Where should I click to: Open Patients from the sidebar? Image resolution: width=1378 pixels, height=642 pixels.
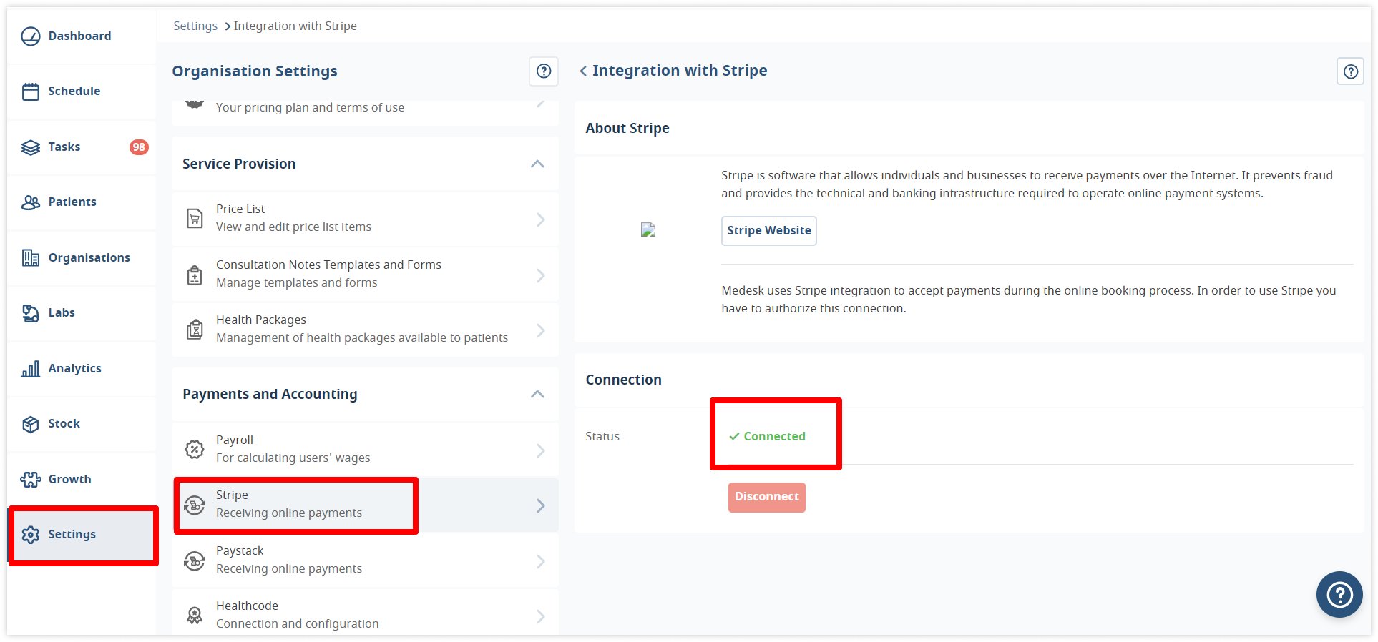coord(82,202)
